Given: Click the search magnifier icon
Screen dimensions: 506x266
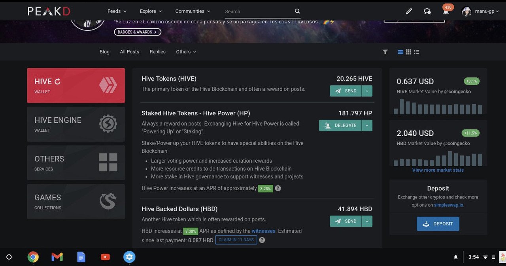Looking at the screenshot, I should (297, 11).
